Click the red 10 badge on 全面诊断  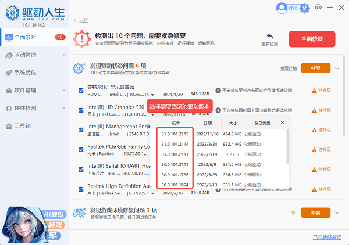60,37
